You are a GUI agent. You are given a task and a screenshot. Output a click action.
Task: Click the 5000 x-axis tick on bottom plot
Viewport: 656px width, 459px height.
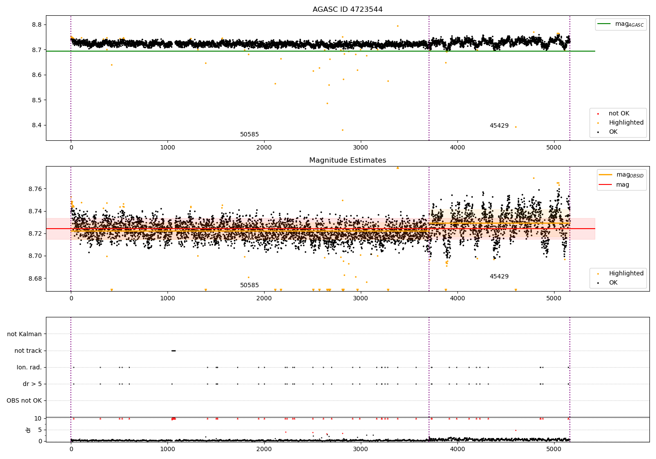pyautogui.click(x=554, y=449)
